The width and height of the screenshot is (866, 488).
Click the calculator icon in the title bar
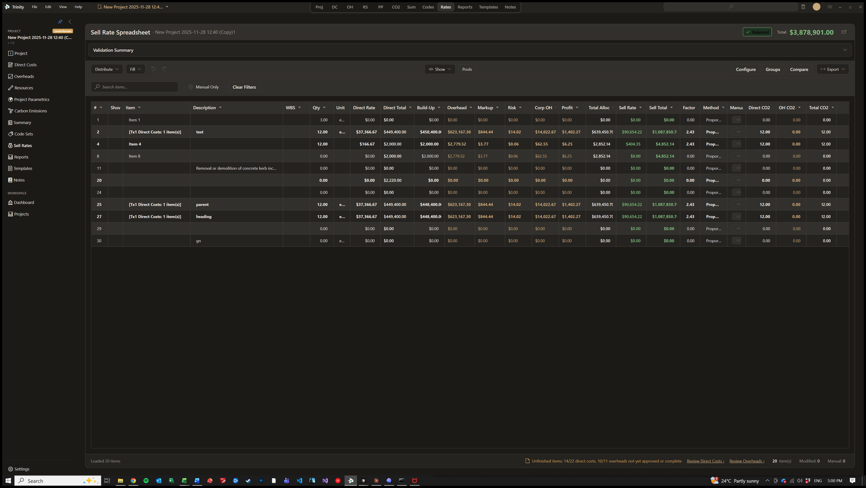coord(803,7)
